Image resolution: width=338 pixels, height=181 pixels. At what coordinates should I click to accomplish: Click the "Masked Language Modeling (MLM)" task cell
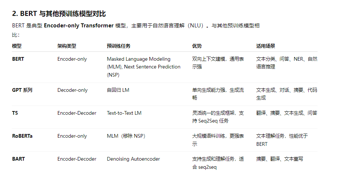[143, 67]
